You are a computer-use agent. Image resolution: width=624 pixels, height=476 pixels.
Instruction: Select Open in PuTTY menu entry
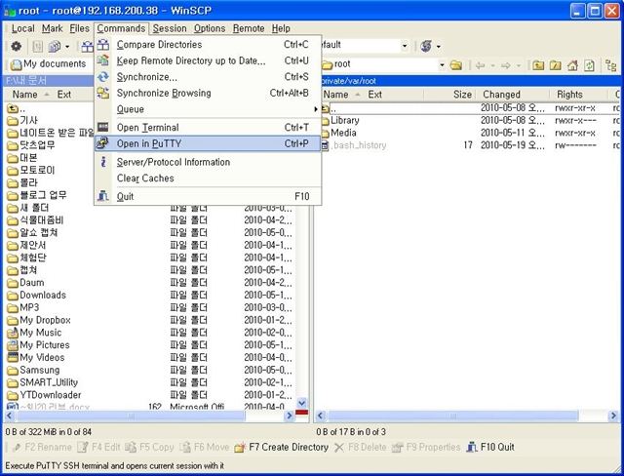point(208,143)
